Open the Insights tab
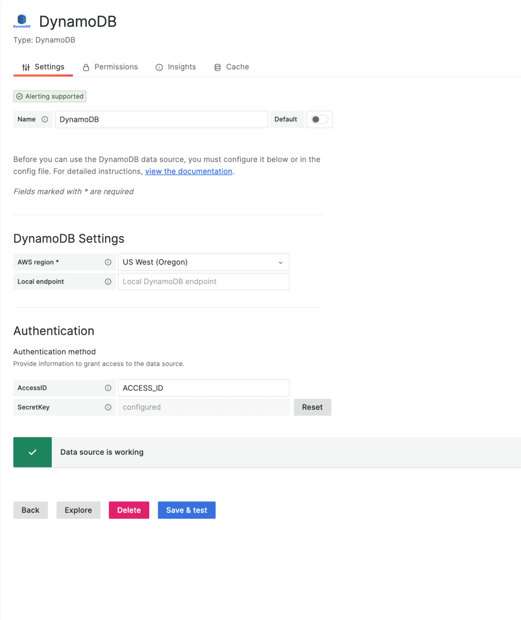521x620 pixels. click(x=176, y=67)
